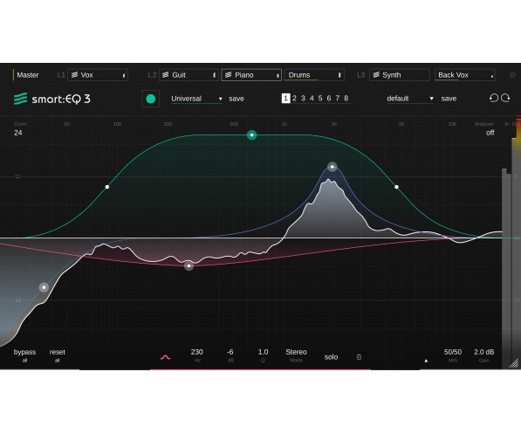Select the low-cut band node
Screen dimensions: 521x434
pyautogui.click(x=44, y=287)
